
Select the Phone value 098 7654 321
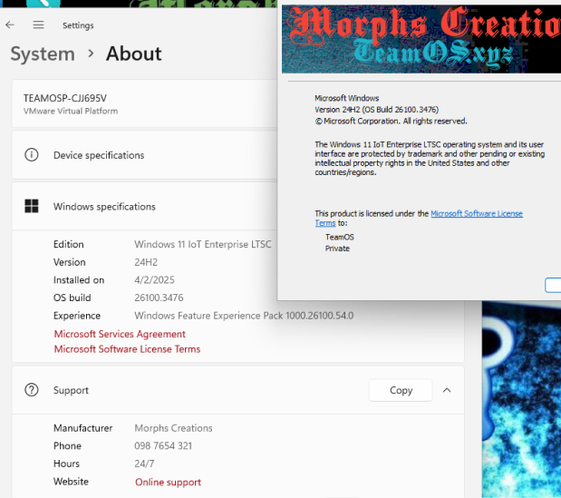click(163, 445)
